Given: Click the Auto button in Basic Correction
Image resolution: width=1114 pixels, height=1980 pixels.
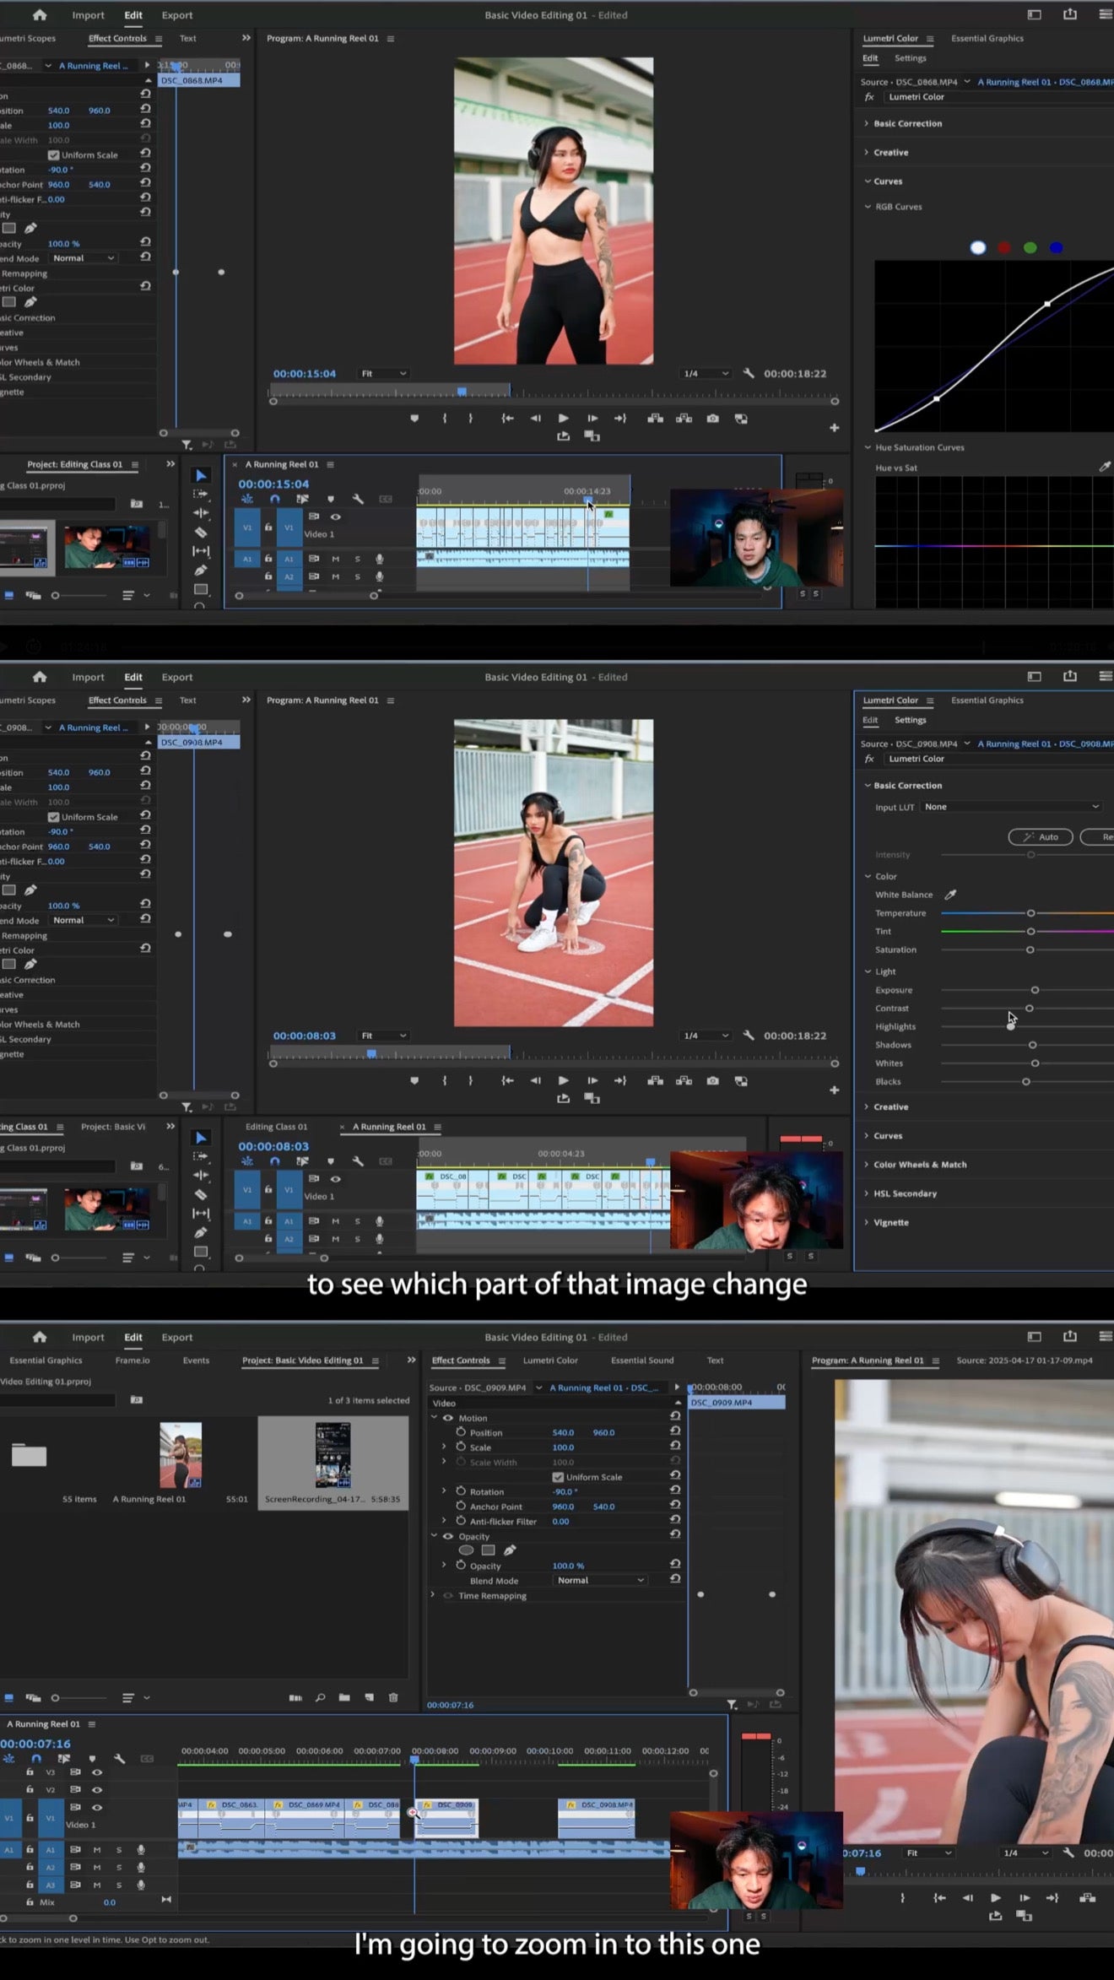Looking at the screenshot, I should click(x=1041, y=837).
